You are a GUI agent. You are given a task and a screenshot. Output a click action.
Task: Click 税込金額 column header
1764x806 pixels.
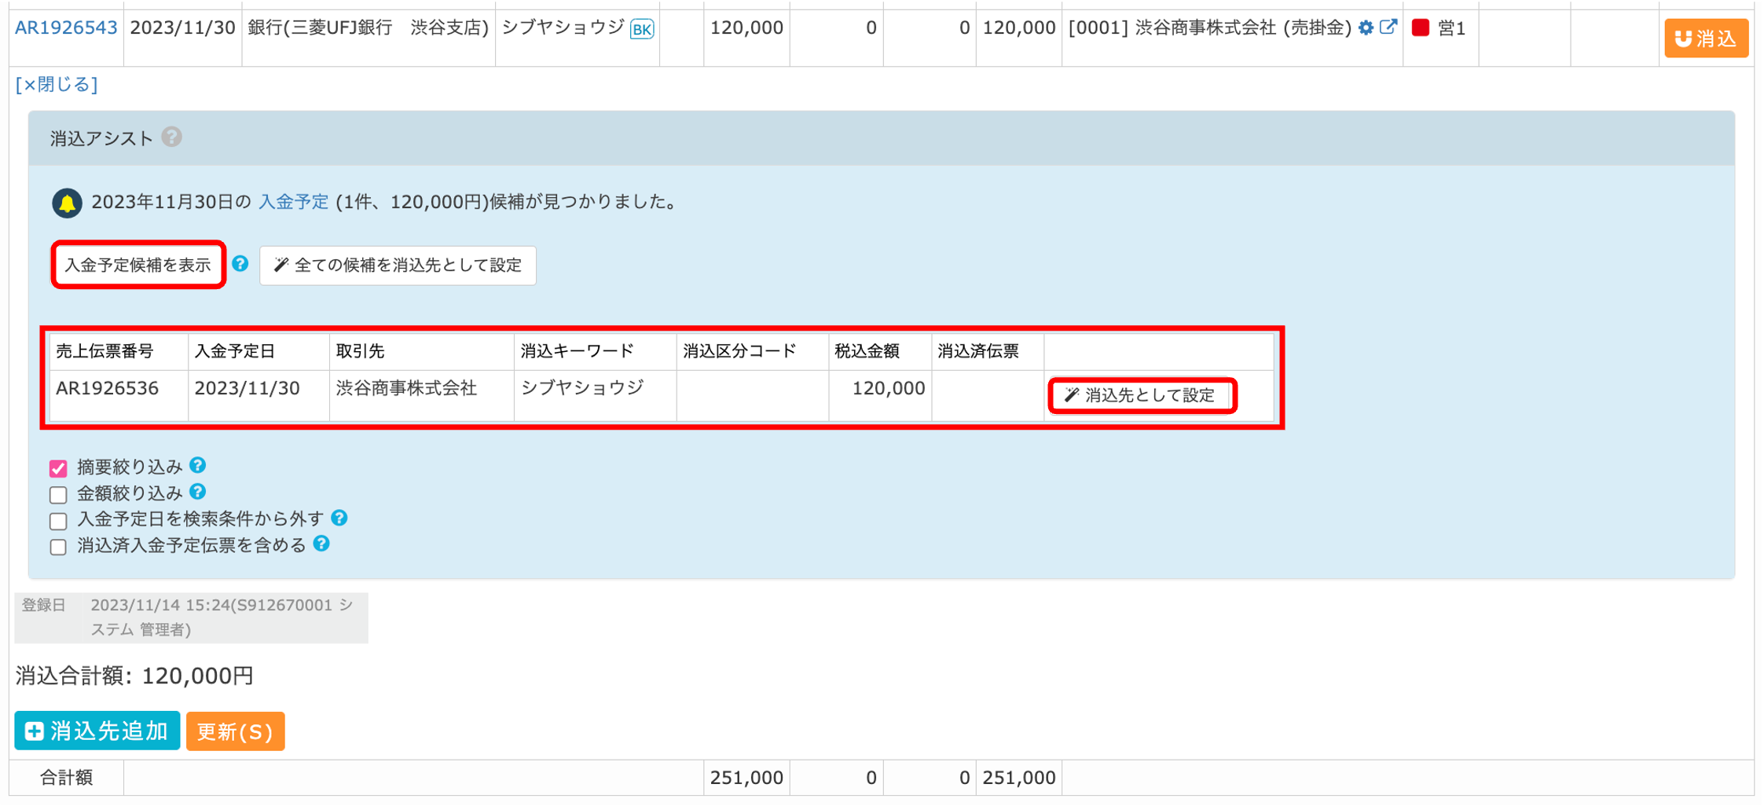(880, 351)
